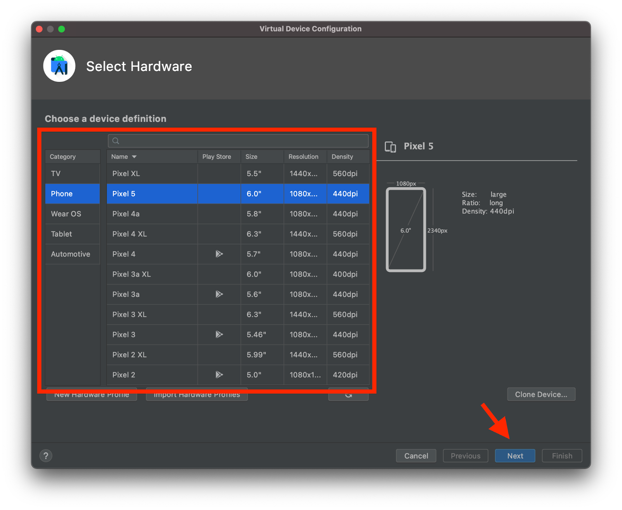Click Play Store icon in Pixel 3a row
Image resolution: width=622 pixels, height=510 pixels.
[219, 294]
